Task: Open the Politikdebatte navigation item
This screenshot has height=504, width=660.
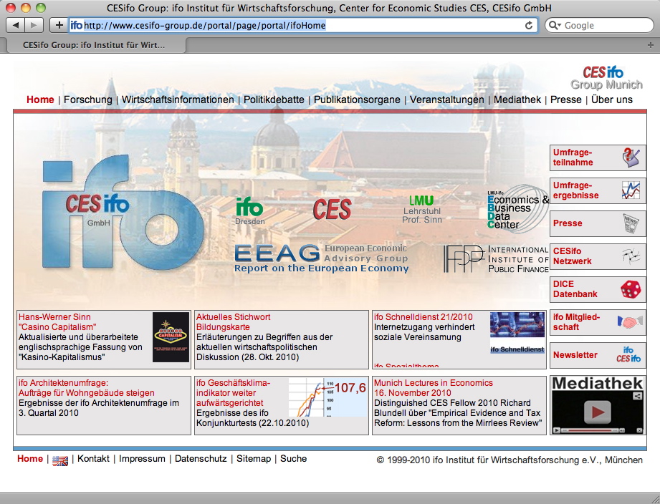Action: coord(274,100)
